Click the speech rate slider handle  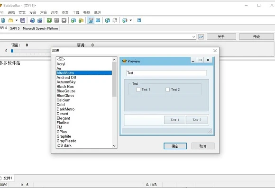pyautogui.click(x=12, y=51)
